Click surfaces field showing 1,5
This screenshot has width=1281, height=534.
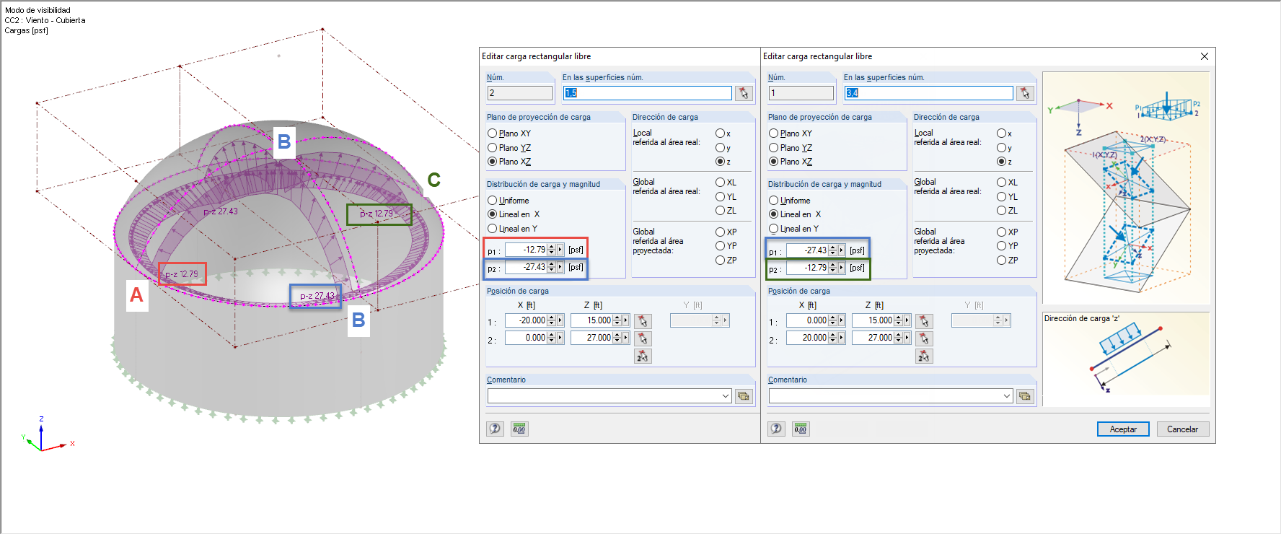(647, 93)
